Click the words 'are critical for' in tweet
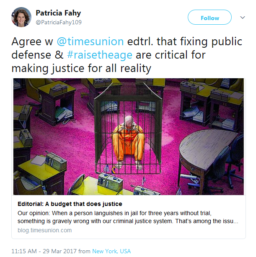Screen dimensions: 256x257 171,55
